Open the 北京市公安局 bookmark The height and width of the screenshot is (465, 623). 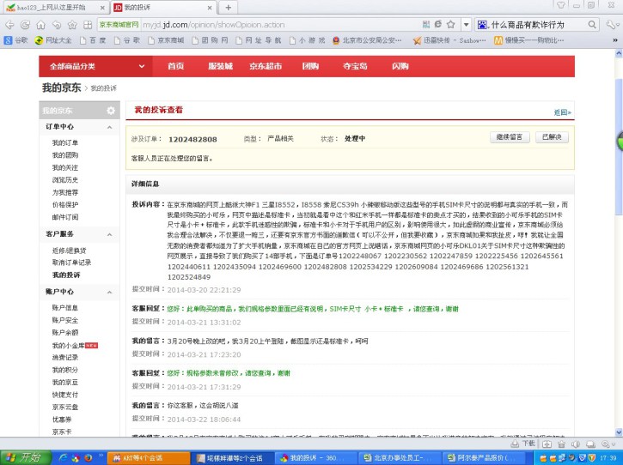367,40
